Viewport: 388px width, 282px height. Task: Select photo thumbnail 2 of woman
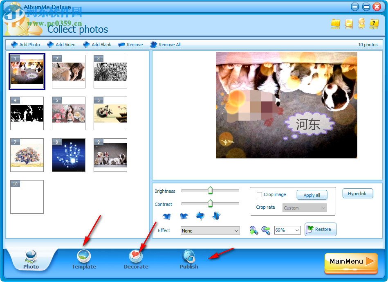click(69, 72)
